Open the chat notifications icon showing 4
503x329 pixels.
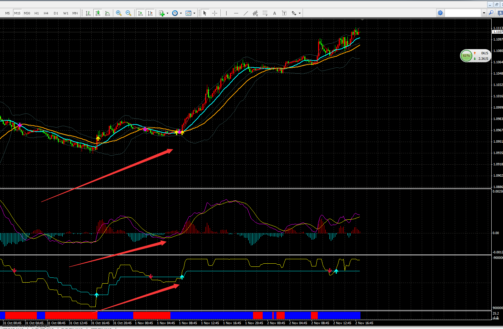(x=500, y=13)
